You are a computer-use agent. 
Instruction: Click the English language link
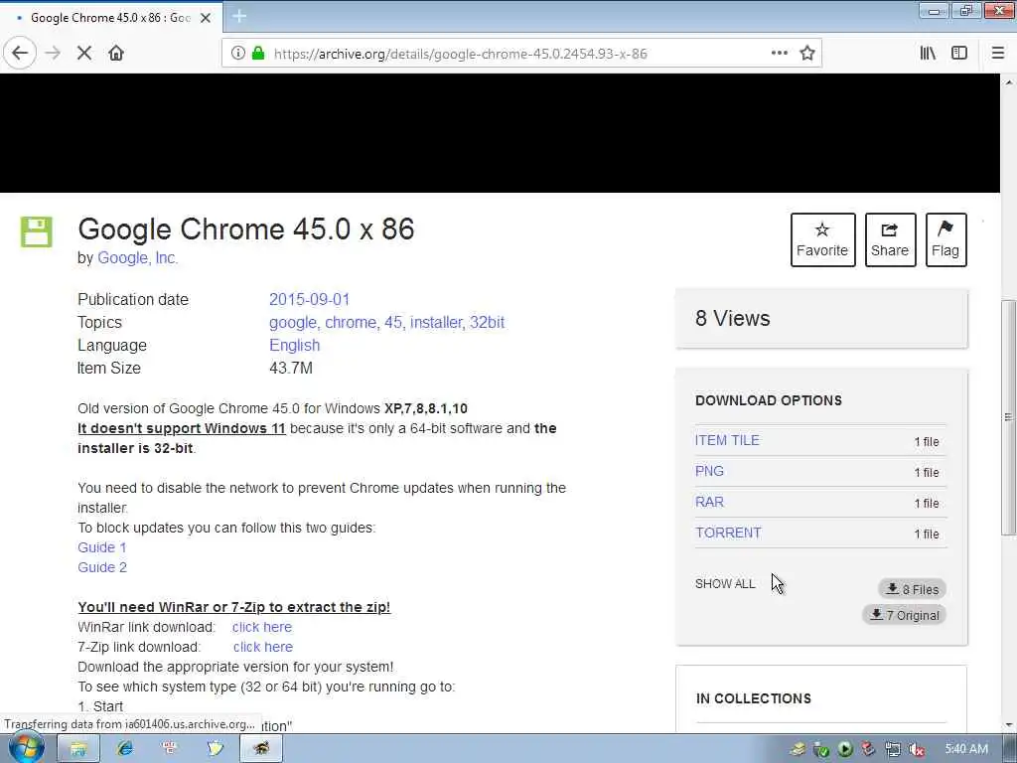click(x=294, y=345)
